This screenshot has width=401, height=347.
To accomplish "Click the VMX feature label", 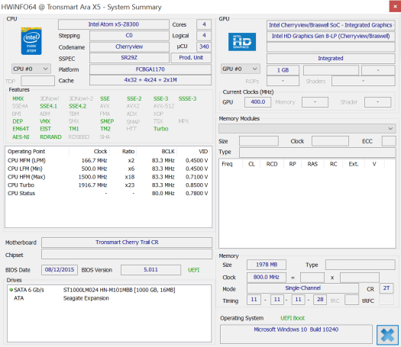I will (x=45, y=121).
